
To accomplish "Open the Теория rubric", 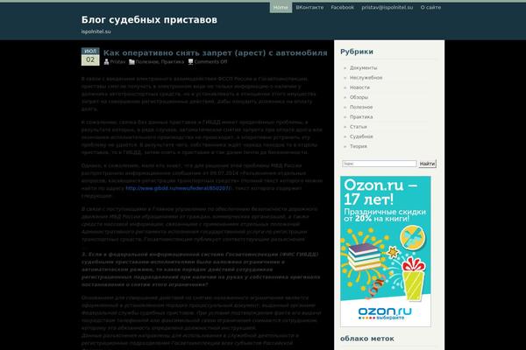I will 359,146.
